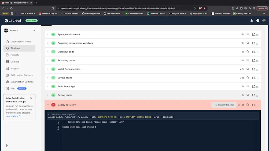The width and height of the screenshot is (269, 151).
Task: Open the help question mark menu
Action: (258, 21)
